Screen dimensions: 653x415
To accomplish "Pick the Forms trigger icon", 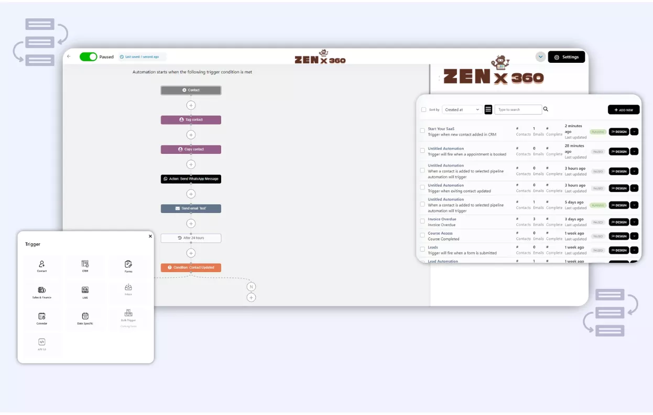I will (x=128, y=264).
